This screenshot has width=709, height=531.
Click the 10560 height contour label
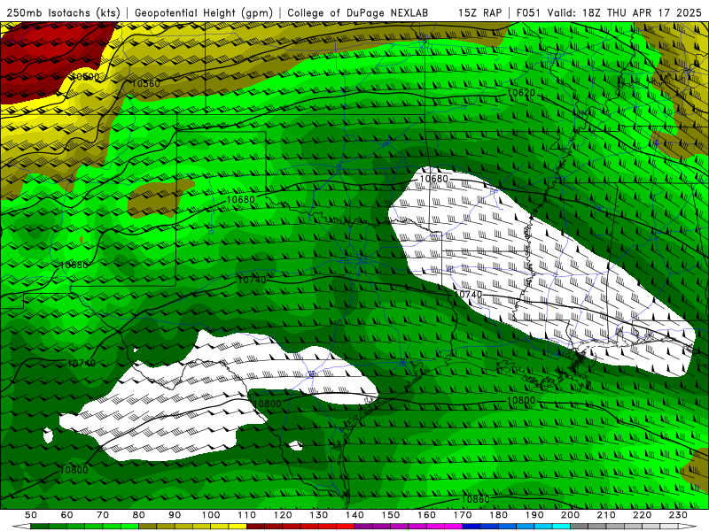[145, 83]
